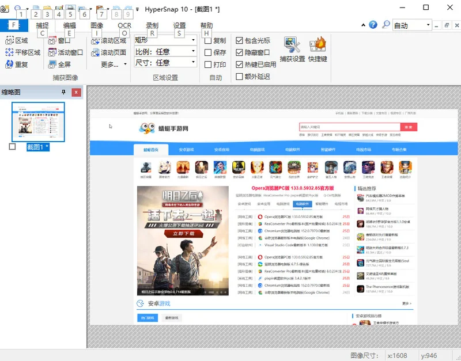
Task: Switch to the OCR ribbon tab
Action: click(x=124, y=25)
